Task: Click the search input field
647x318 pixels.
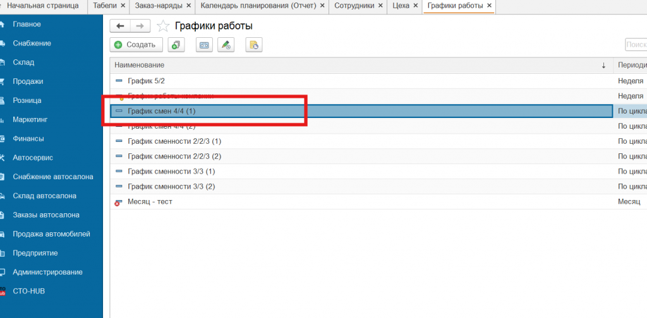Action: pyautogui.click(x=635, y=45)
